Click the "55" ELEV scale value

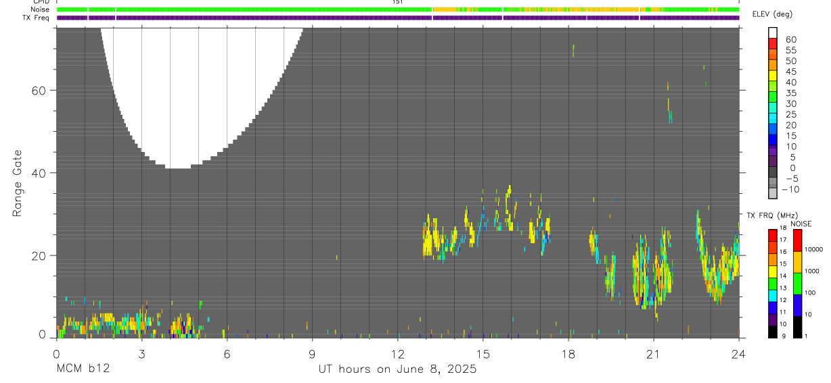click(791, 50)
